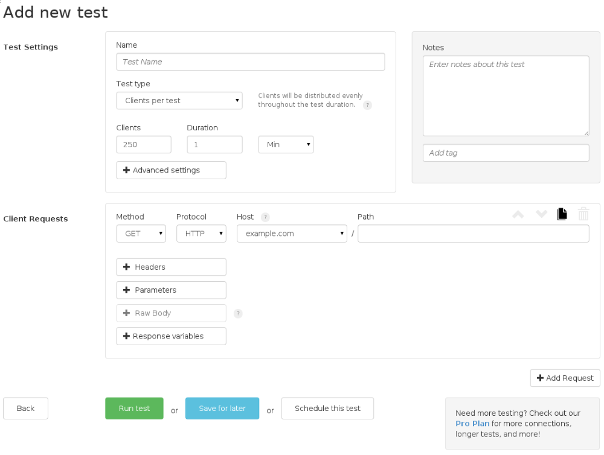Expand Response variables section

click(171, 336)
